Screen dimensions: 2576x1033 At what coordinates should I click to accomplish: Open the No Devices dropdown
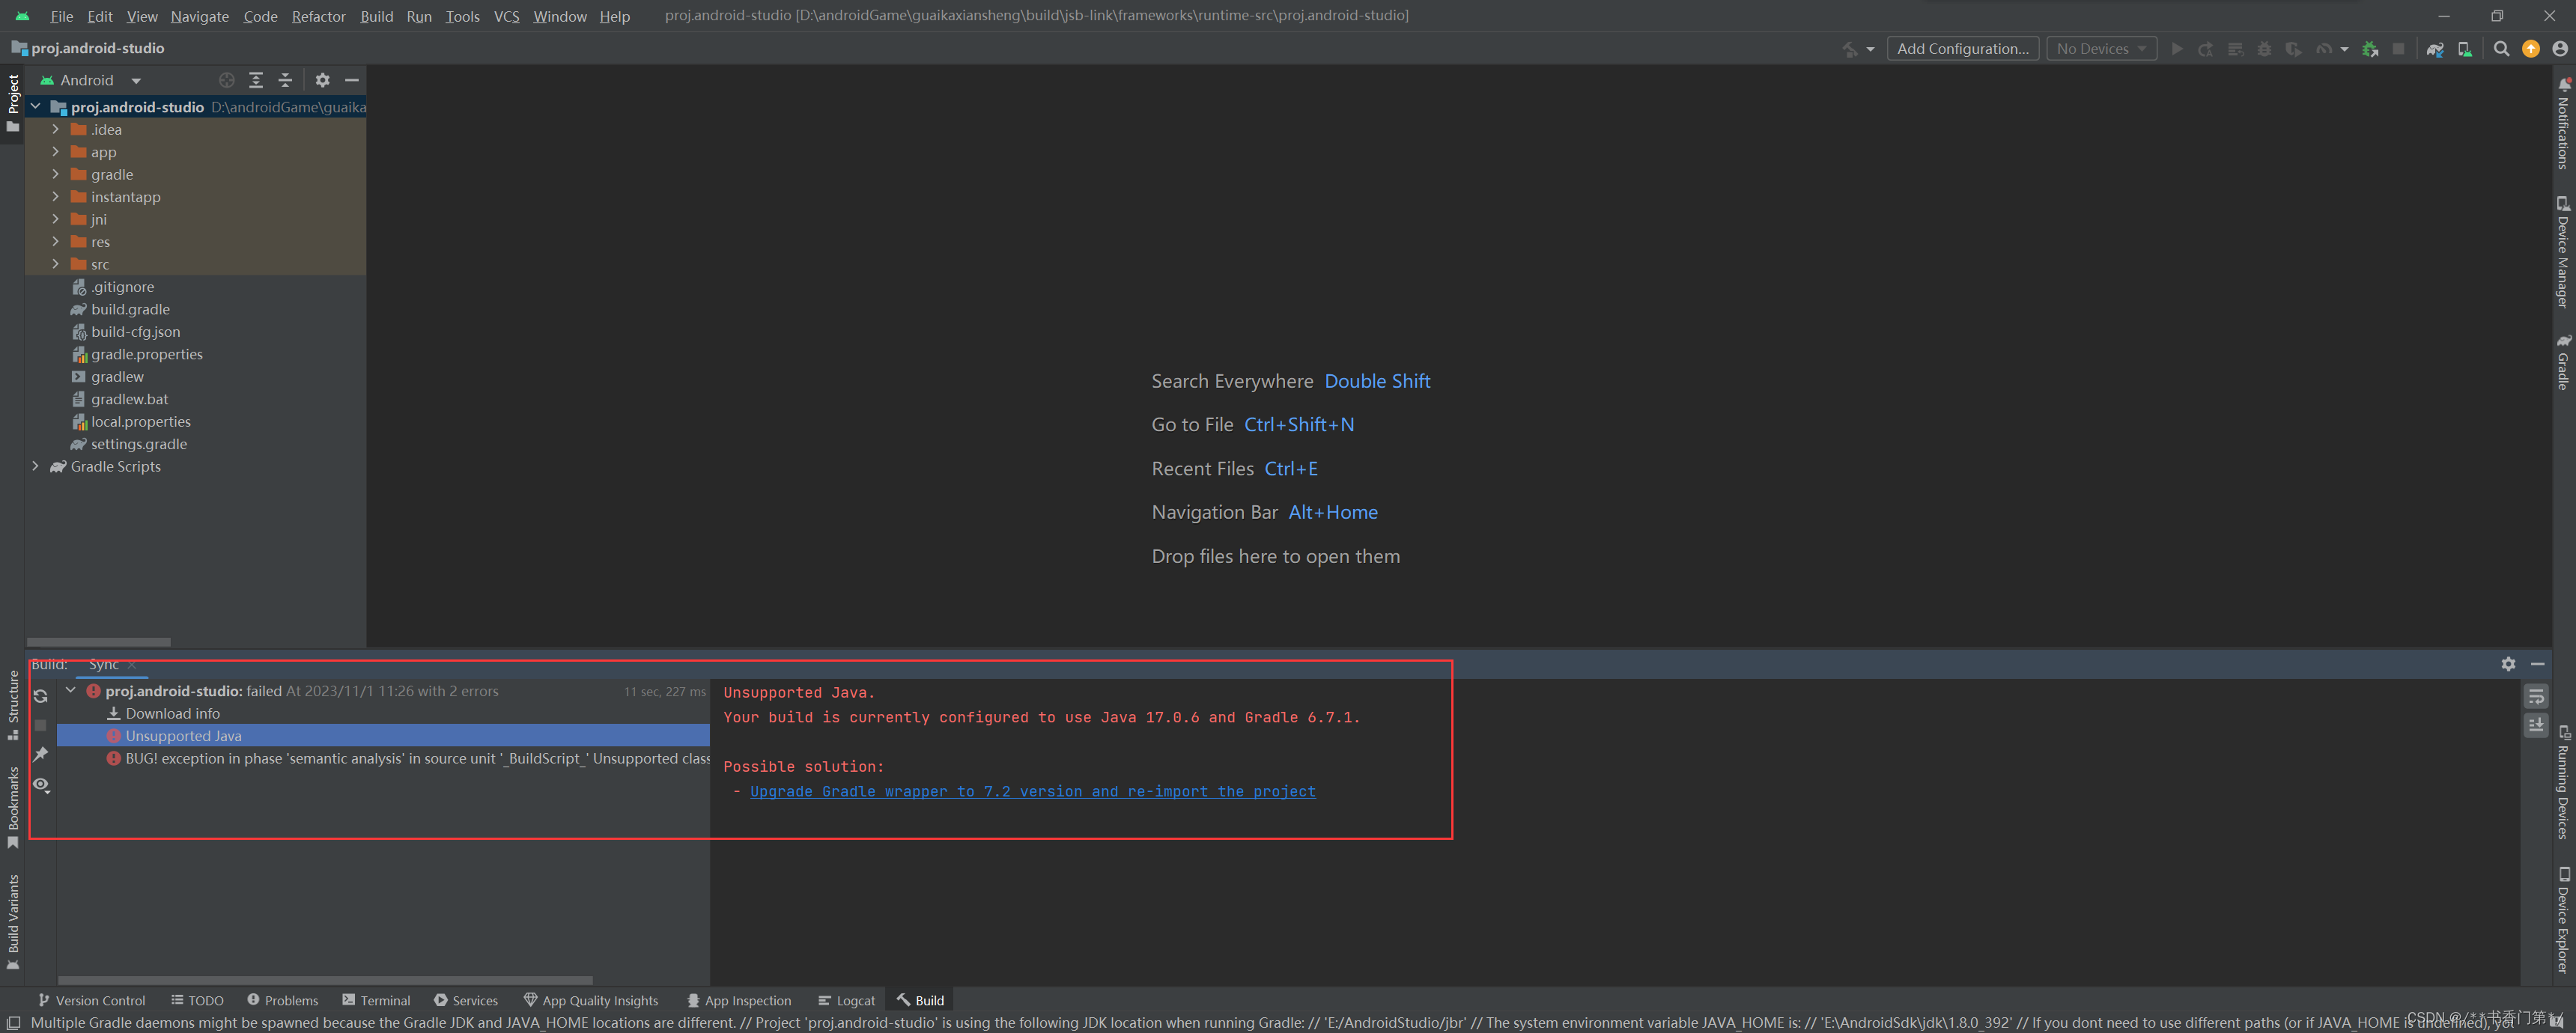click(2101, 49)
